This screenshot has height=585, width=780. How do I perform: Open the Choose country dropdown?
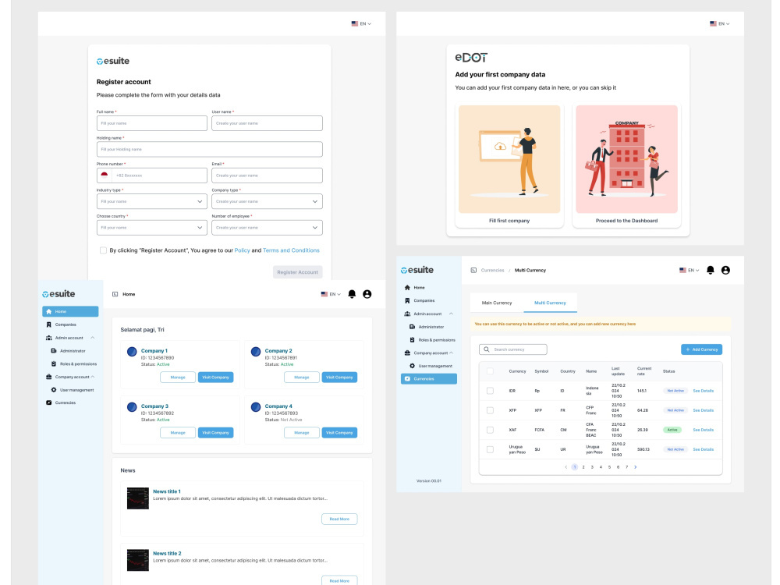[152, 228]
